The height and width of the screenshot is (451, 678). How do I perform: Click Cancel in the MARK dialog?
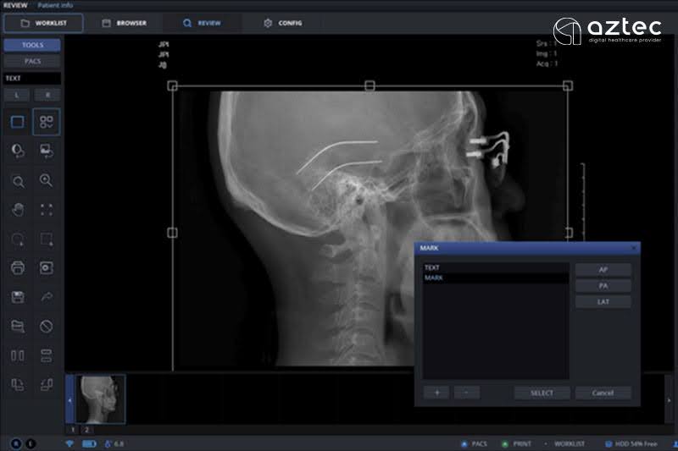603,393
